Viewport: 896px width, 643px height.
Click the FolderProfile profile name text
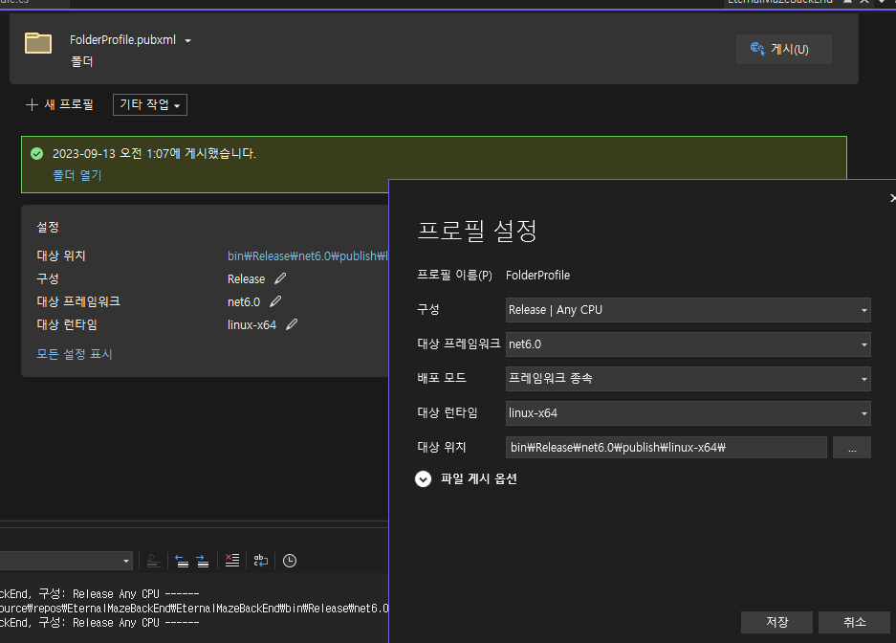[537, 275]
